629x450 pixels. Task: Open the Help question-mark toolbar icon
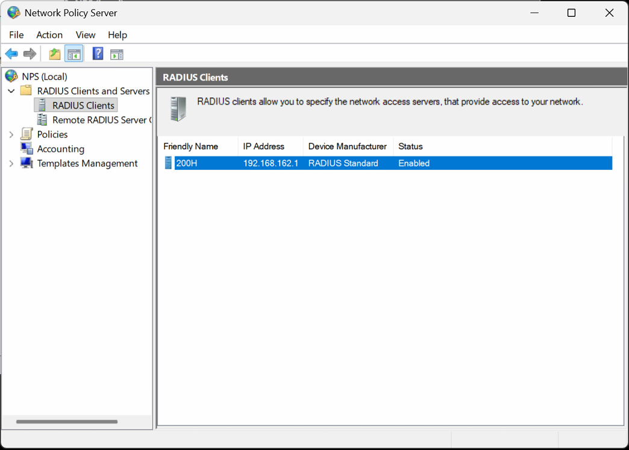[x=98, y=54]
